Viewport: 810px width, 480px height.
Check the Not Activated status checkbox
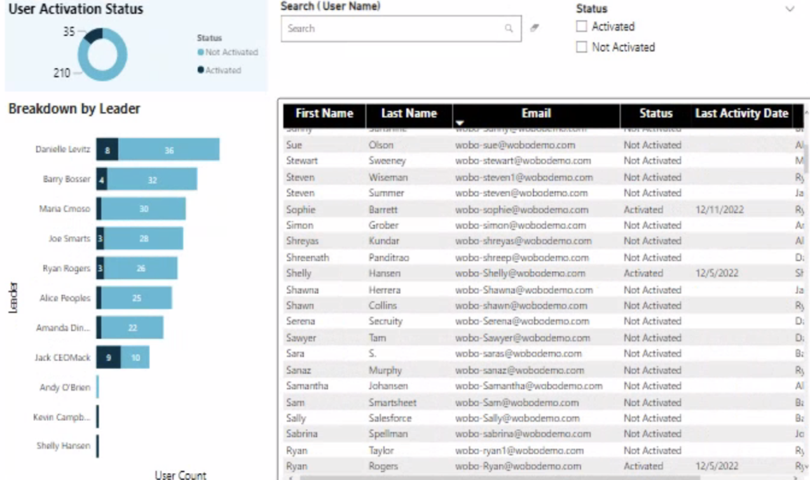(x=581, y=47)
